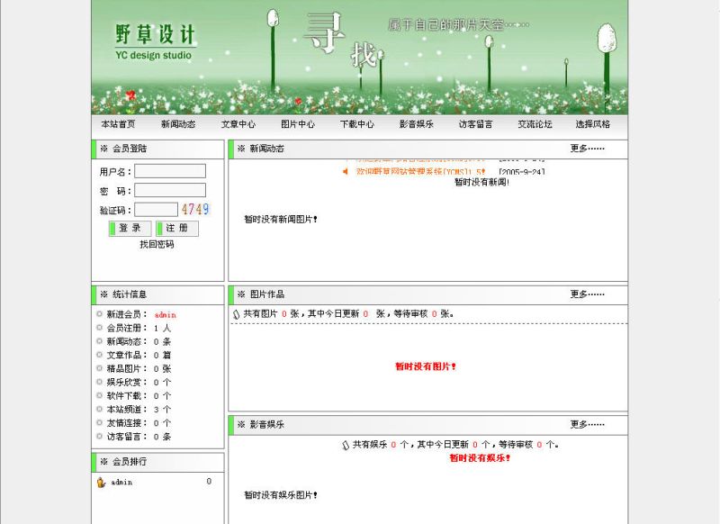The image size is (720, 524).
Task: Click the 4749 captcha image
Action: (195, 210)
